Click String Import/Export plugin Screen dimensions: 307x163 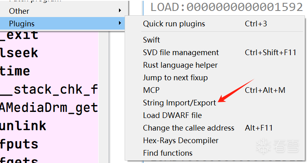pos(179,103)
